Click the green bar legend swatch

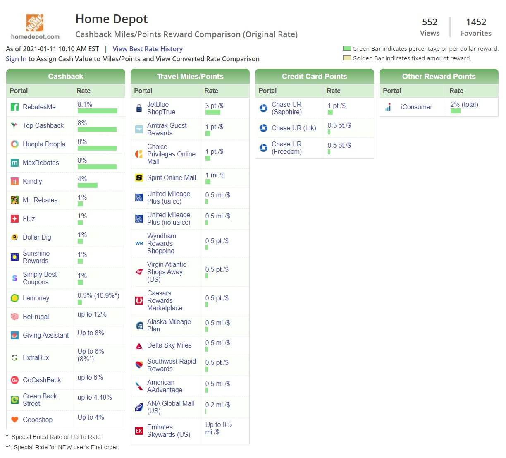[347, 48]
